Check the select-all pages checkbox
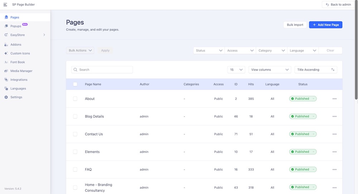The height and width of the screenshot is (194, 358). pos(75,84)
